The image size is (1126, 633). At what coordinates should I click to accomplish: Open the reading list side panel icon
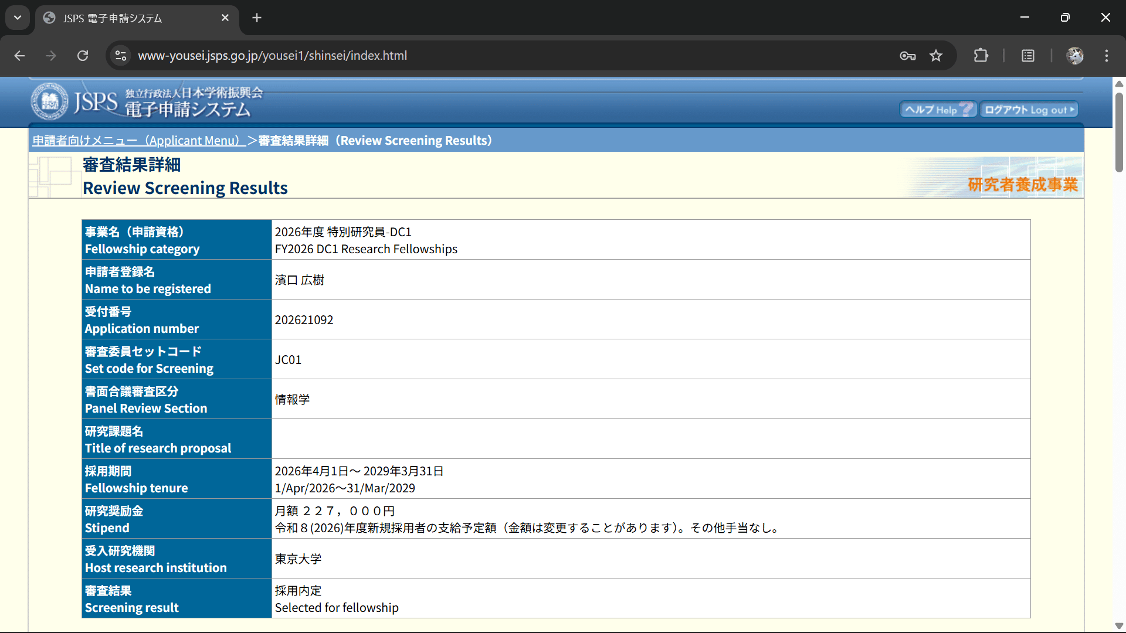1027,56
